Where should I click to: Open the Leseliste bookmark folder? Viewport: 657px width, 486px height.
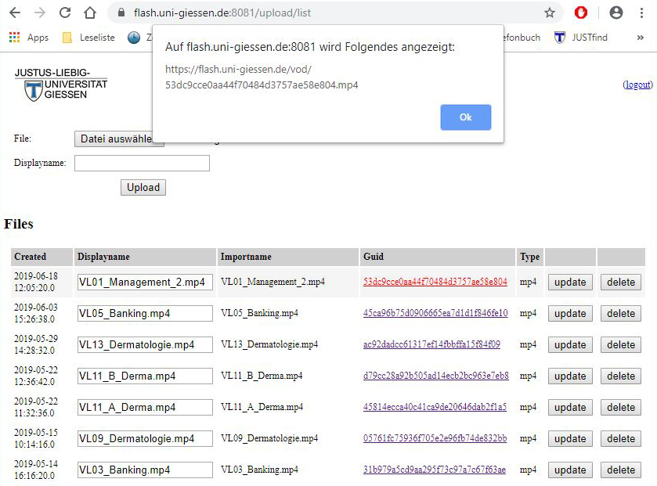click(x=88, y=38)
